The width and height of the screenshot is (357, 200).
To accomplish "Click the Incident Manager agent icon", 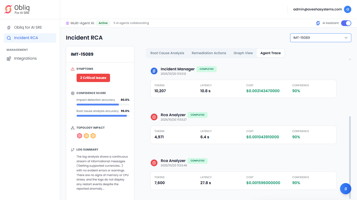I will pos(154,71).
